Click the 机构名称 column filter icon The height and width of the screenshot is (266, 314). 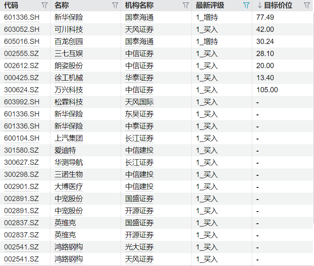tap(186, 6)
